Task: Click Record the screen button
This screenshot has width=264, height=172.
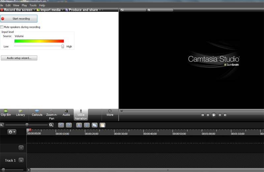Action: 16,10
